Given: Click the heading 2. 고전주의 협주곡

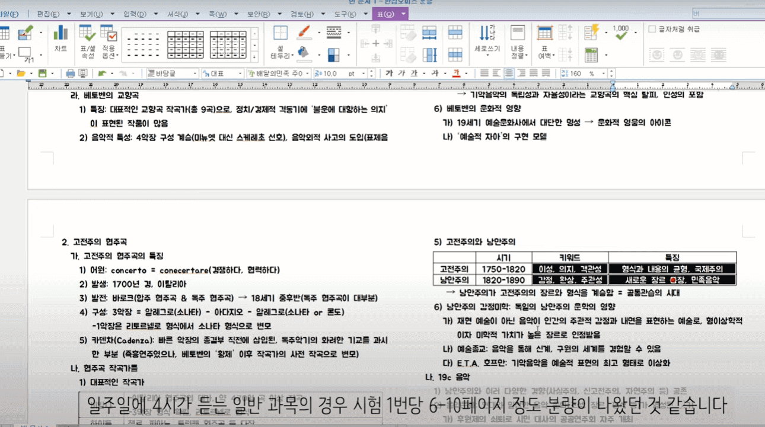Looking at the screenshot, I should (x=94, y=242).
